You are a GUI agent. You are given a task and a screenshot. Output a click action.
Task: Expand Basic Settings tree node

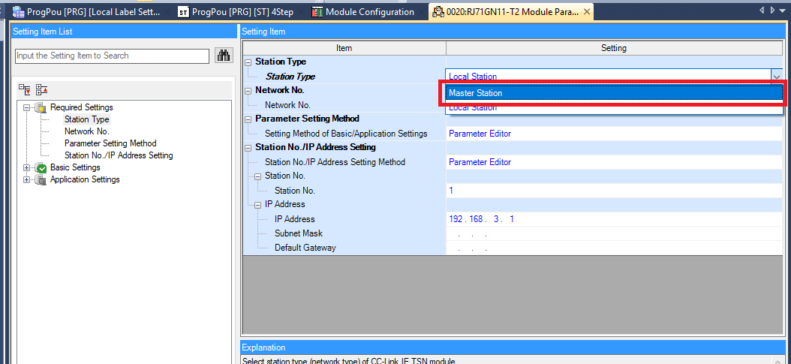(27, 167)
